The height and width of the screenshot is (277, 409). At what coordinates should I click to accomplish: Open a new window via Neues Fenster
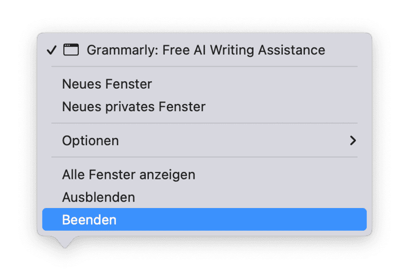tap(107, 84)
